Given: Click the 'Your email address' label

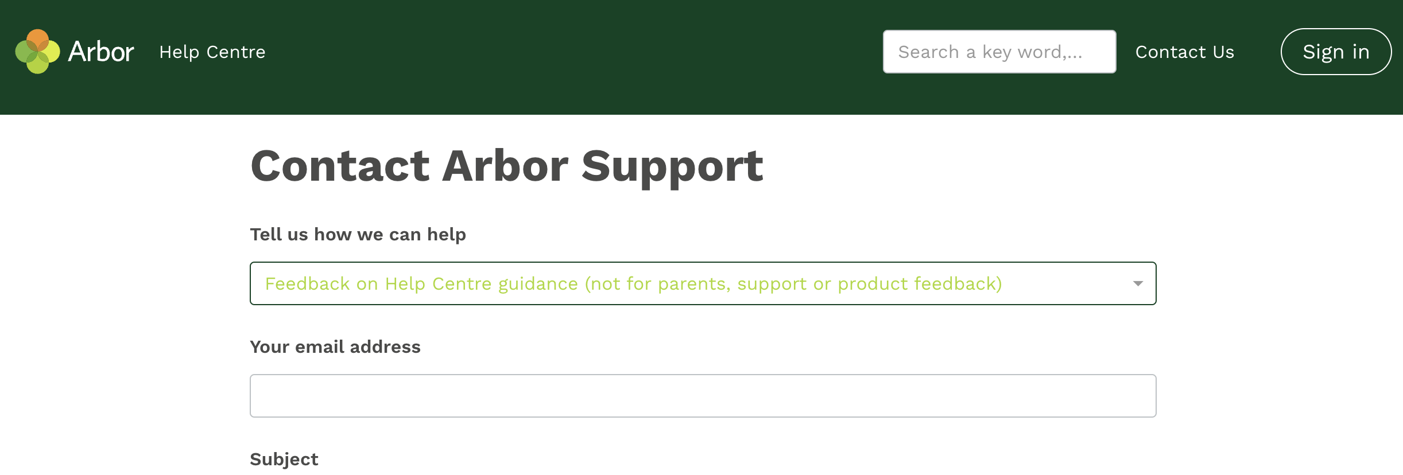Looking at the screenshot, I should pyautogui.click(x=335, y=346).
